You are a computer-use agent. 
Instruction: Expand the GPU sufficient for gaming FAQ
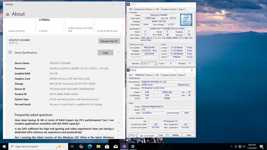tap(119, 131)
